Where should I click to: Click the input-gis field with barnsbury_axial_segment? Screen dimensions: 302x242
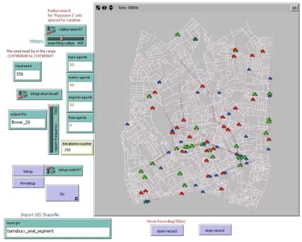[57, 231]
